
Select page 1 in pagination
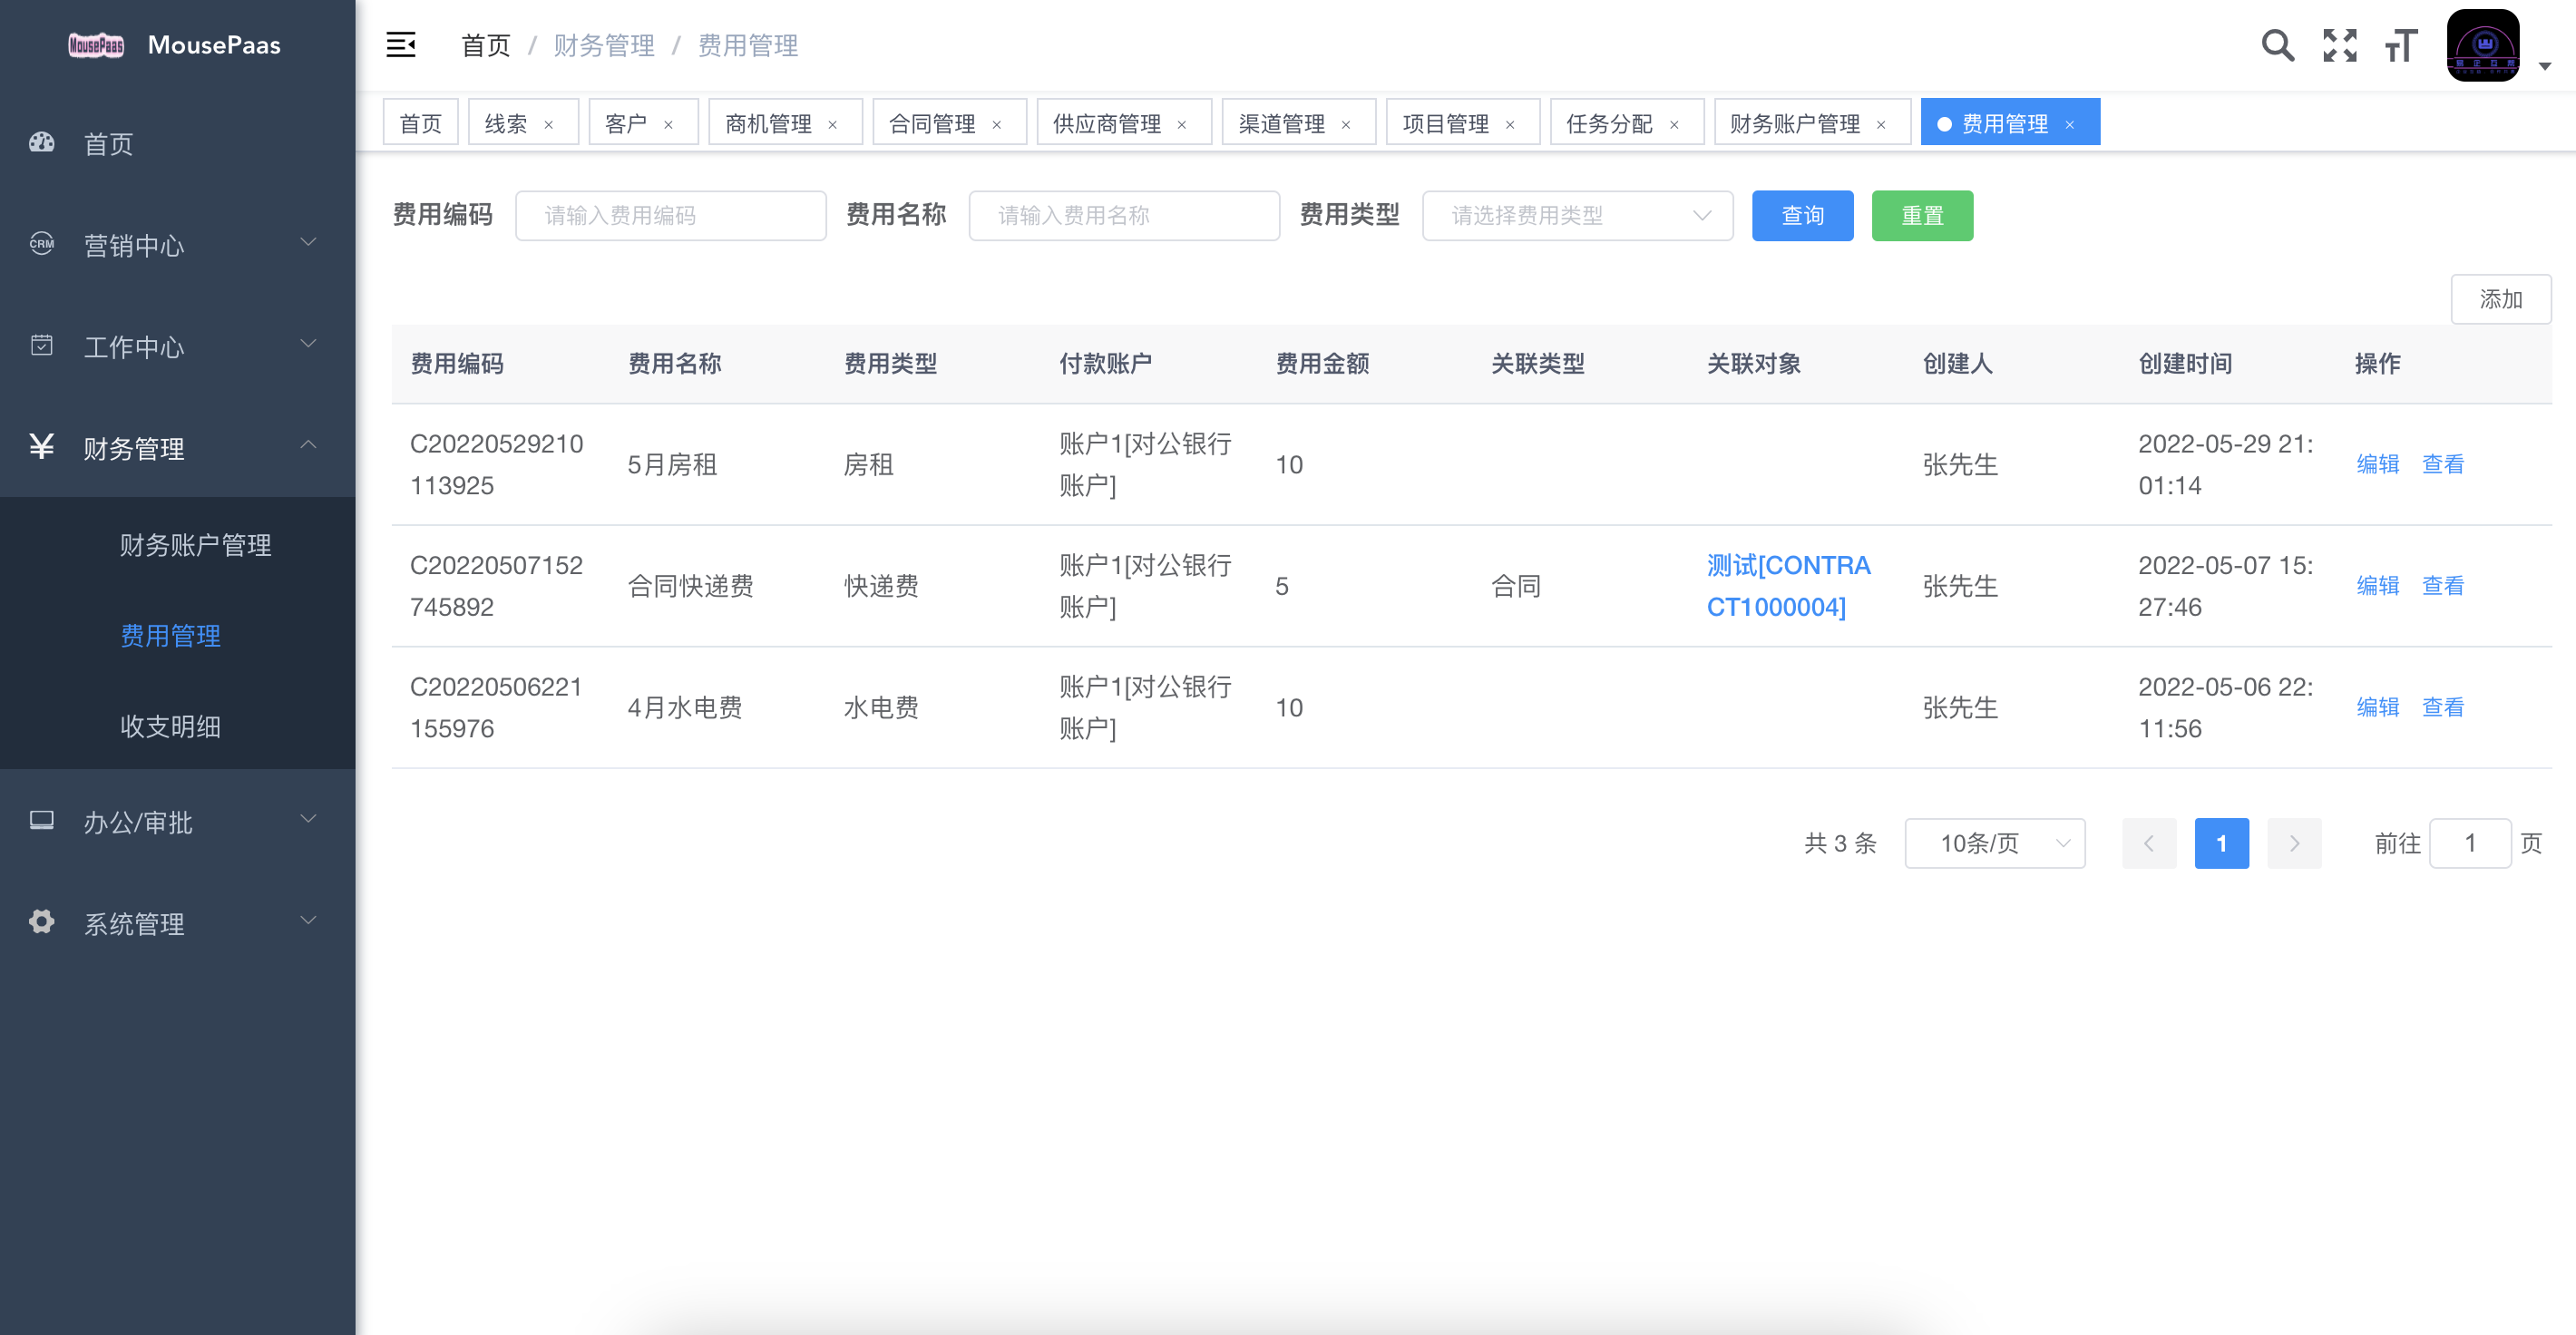click(2221, 843)
